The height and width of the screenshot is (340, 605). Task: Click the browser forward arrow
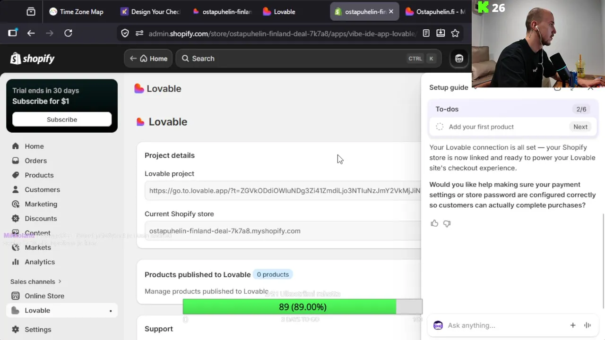tap(49, 33)
